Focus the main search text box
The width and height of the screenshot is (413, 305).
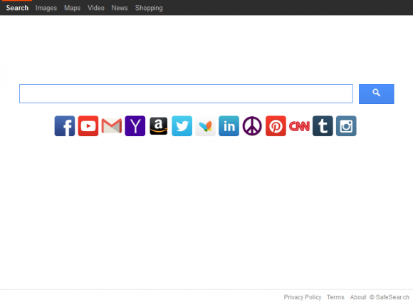(x=186, y=93)
